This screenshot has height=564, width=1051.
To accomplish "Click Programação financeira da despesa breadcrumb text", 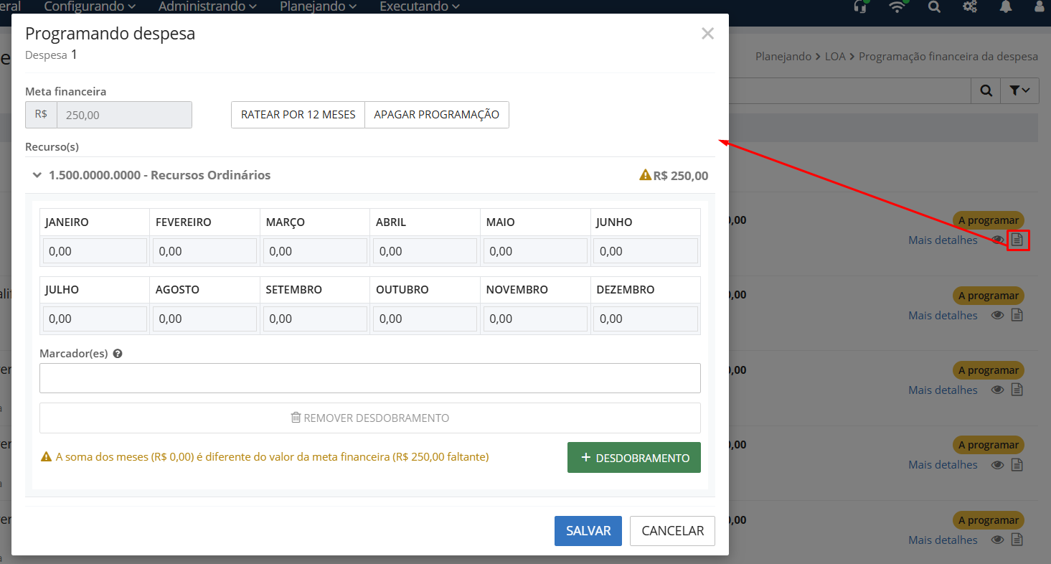I will [x=948, y=56].
